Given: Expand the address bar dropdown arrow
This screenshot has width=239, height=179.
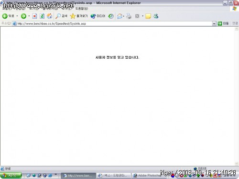Looking at the screenshot, I should click(214, 23).
